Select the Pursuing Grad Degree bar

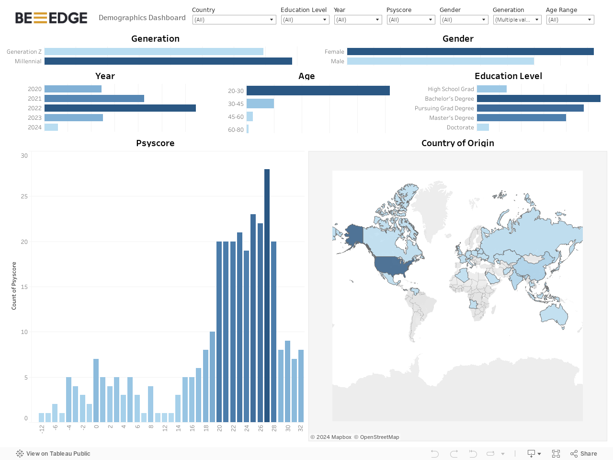click(530, 108)
